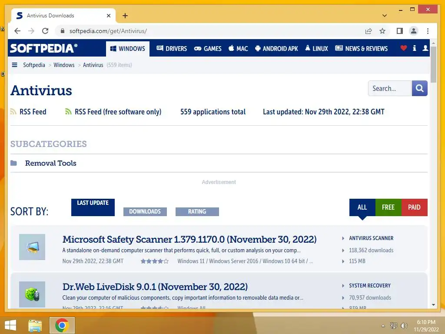445x334 pixels.
Task: Open the Chrome profile avatar
Action: click(414, 31)
